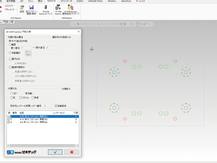The width and height of the screenshot is (217, 163).
Task: Click list scrollbar right arrow
Action: pyautogui.click(x=77, y=145)
